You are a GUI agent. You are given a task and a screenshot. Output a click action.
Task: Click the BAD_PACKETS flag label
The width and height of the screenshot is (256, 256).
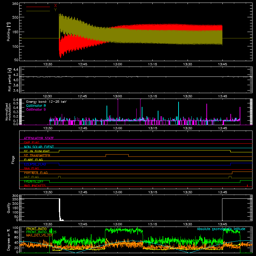coord(35,186)
